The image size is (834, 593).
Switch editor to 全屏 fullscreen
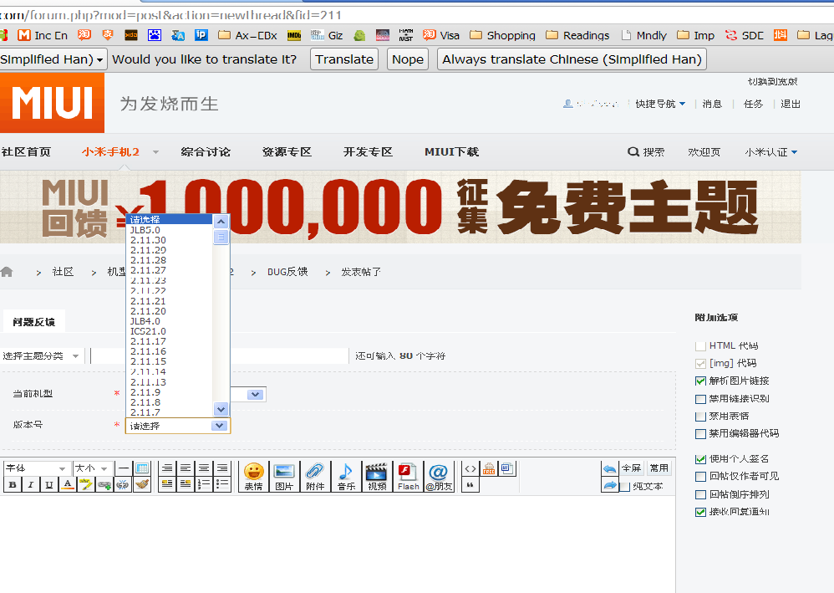click(x=632, y=468)
